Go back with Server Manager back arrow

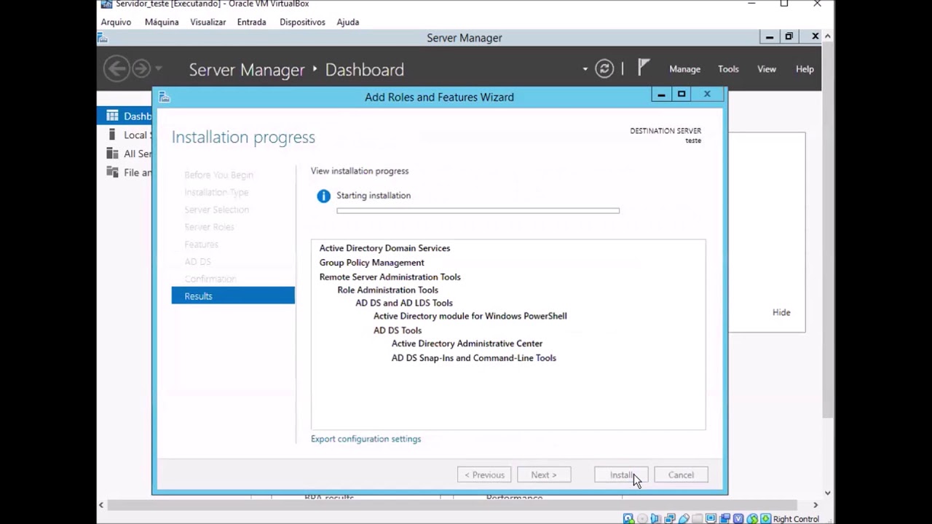[x=116, y=68]
